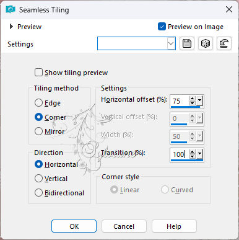Decrease Transition value with down arrow

pyautogui.click(x=193, y=156)
